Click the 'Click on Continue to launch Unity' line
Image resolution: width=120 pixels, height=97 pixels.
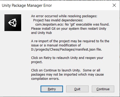click(x=66, y=70)
